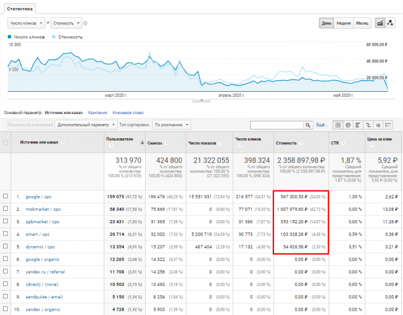The width and height of the screenshot is (403, 315).
Task: Open the Стоимость metric dropdown
Action: pos(66,23)
